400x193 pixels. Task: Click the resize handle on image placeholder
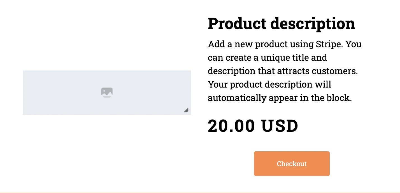pyautogui.click(x=186, y=110)
